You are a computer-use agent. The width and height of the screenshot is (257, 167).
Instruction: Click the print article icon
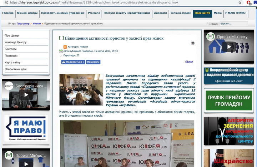pyautogui.click(x=192, y=43)
